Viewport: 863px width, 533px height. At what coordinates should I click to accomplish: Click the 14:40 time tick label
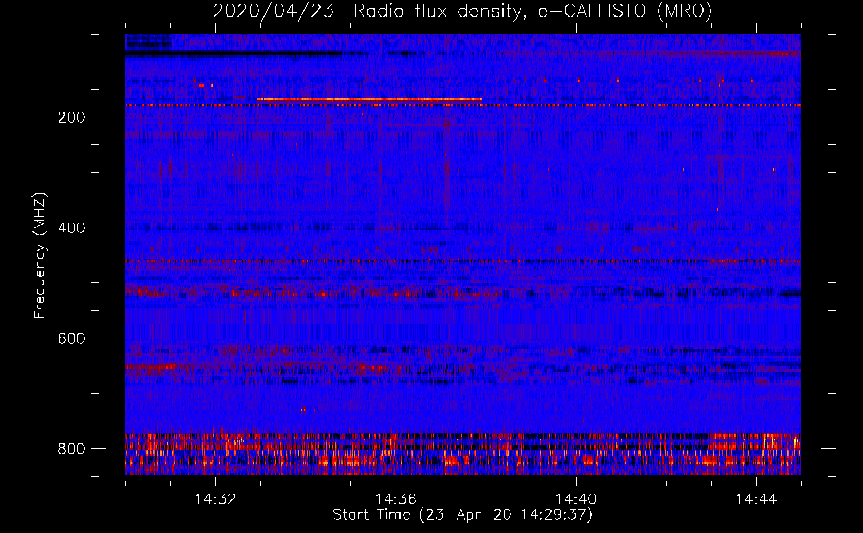pos(576,499)
